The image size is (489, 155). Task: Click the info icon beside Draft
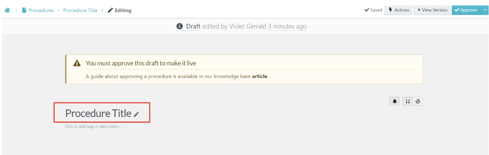point(179,26)
